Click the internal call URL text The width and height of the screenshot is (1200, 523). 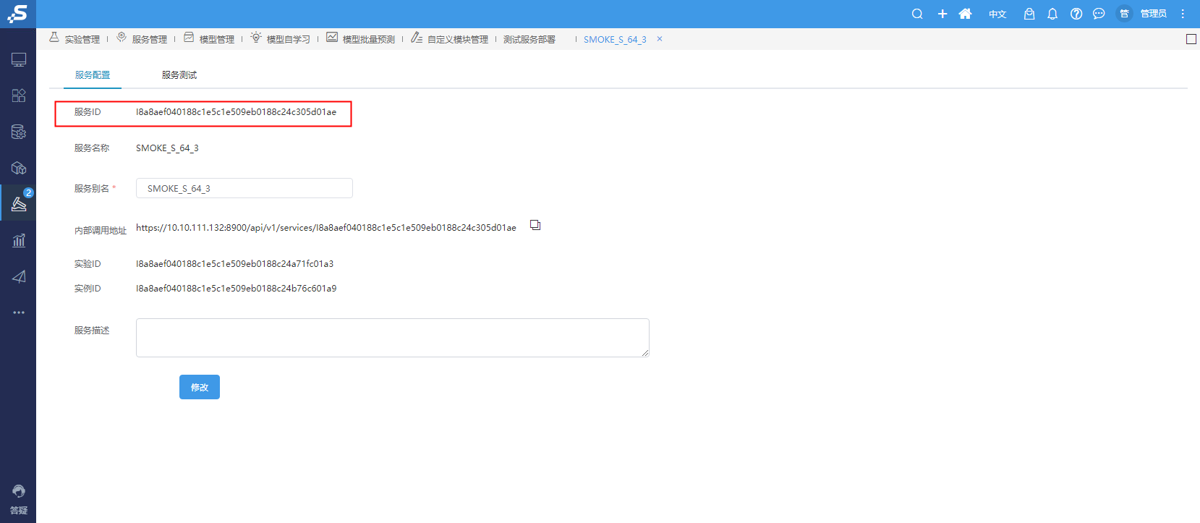[x=326, y=228]
